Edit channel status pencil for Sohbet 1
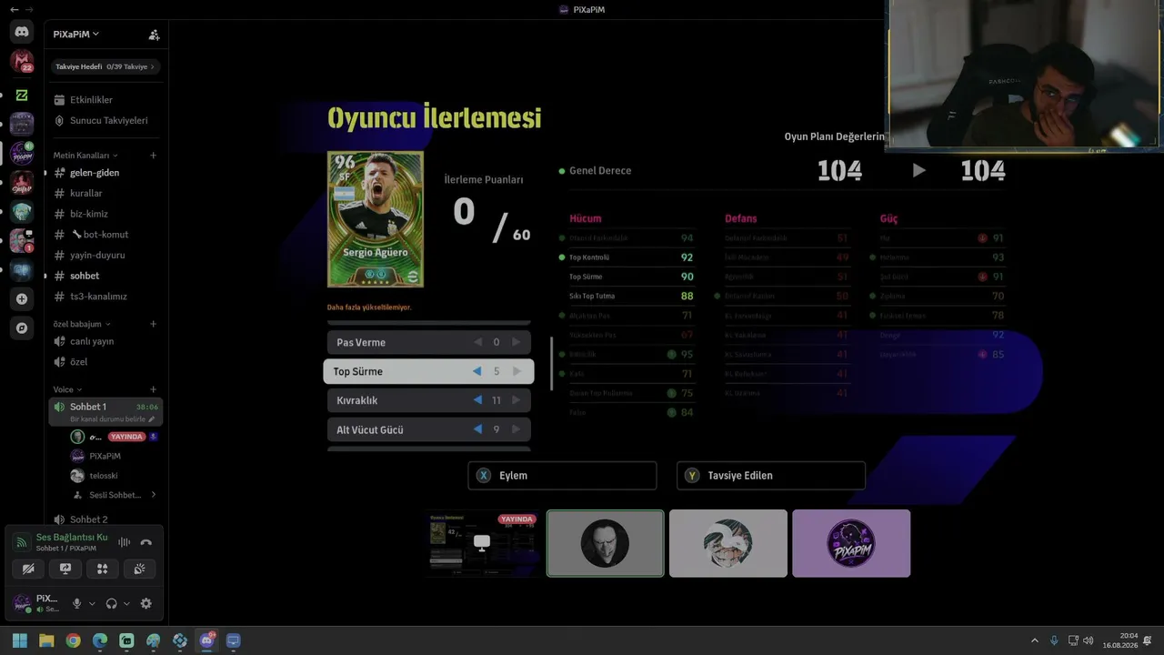Viewport: 1164px width, 655px height. coord(152,419)
